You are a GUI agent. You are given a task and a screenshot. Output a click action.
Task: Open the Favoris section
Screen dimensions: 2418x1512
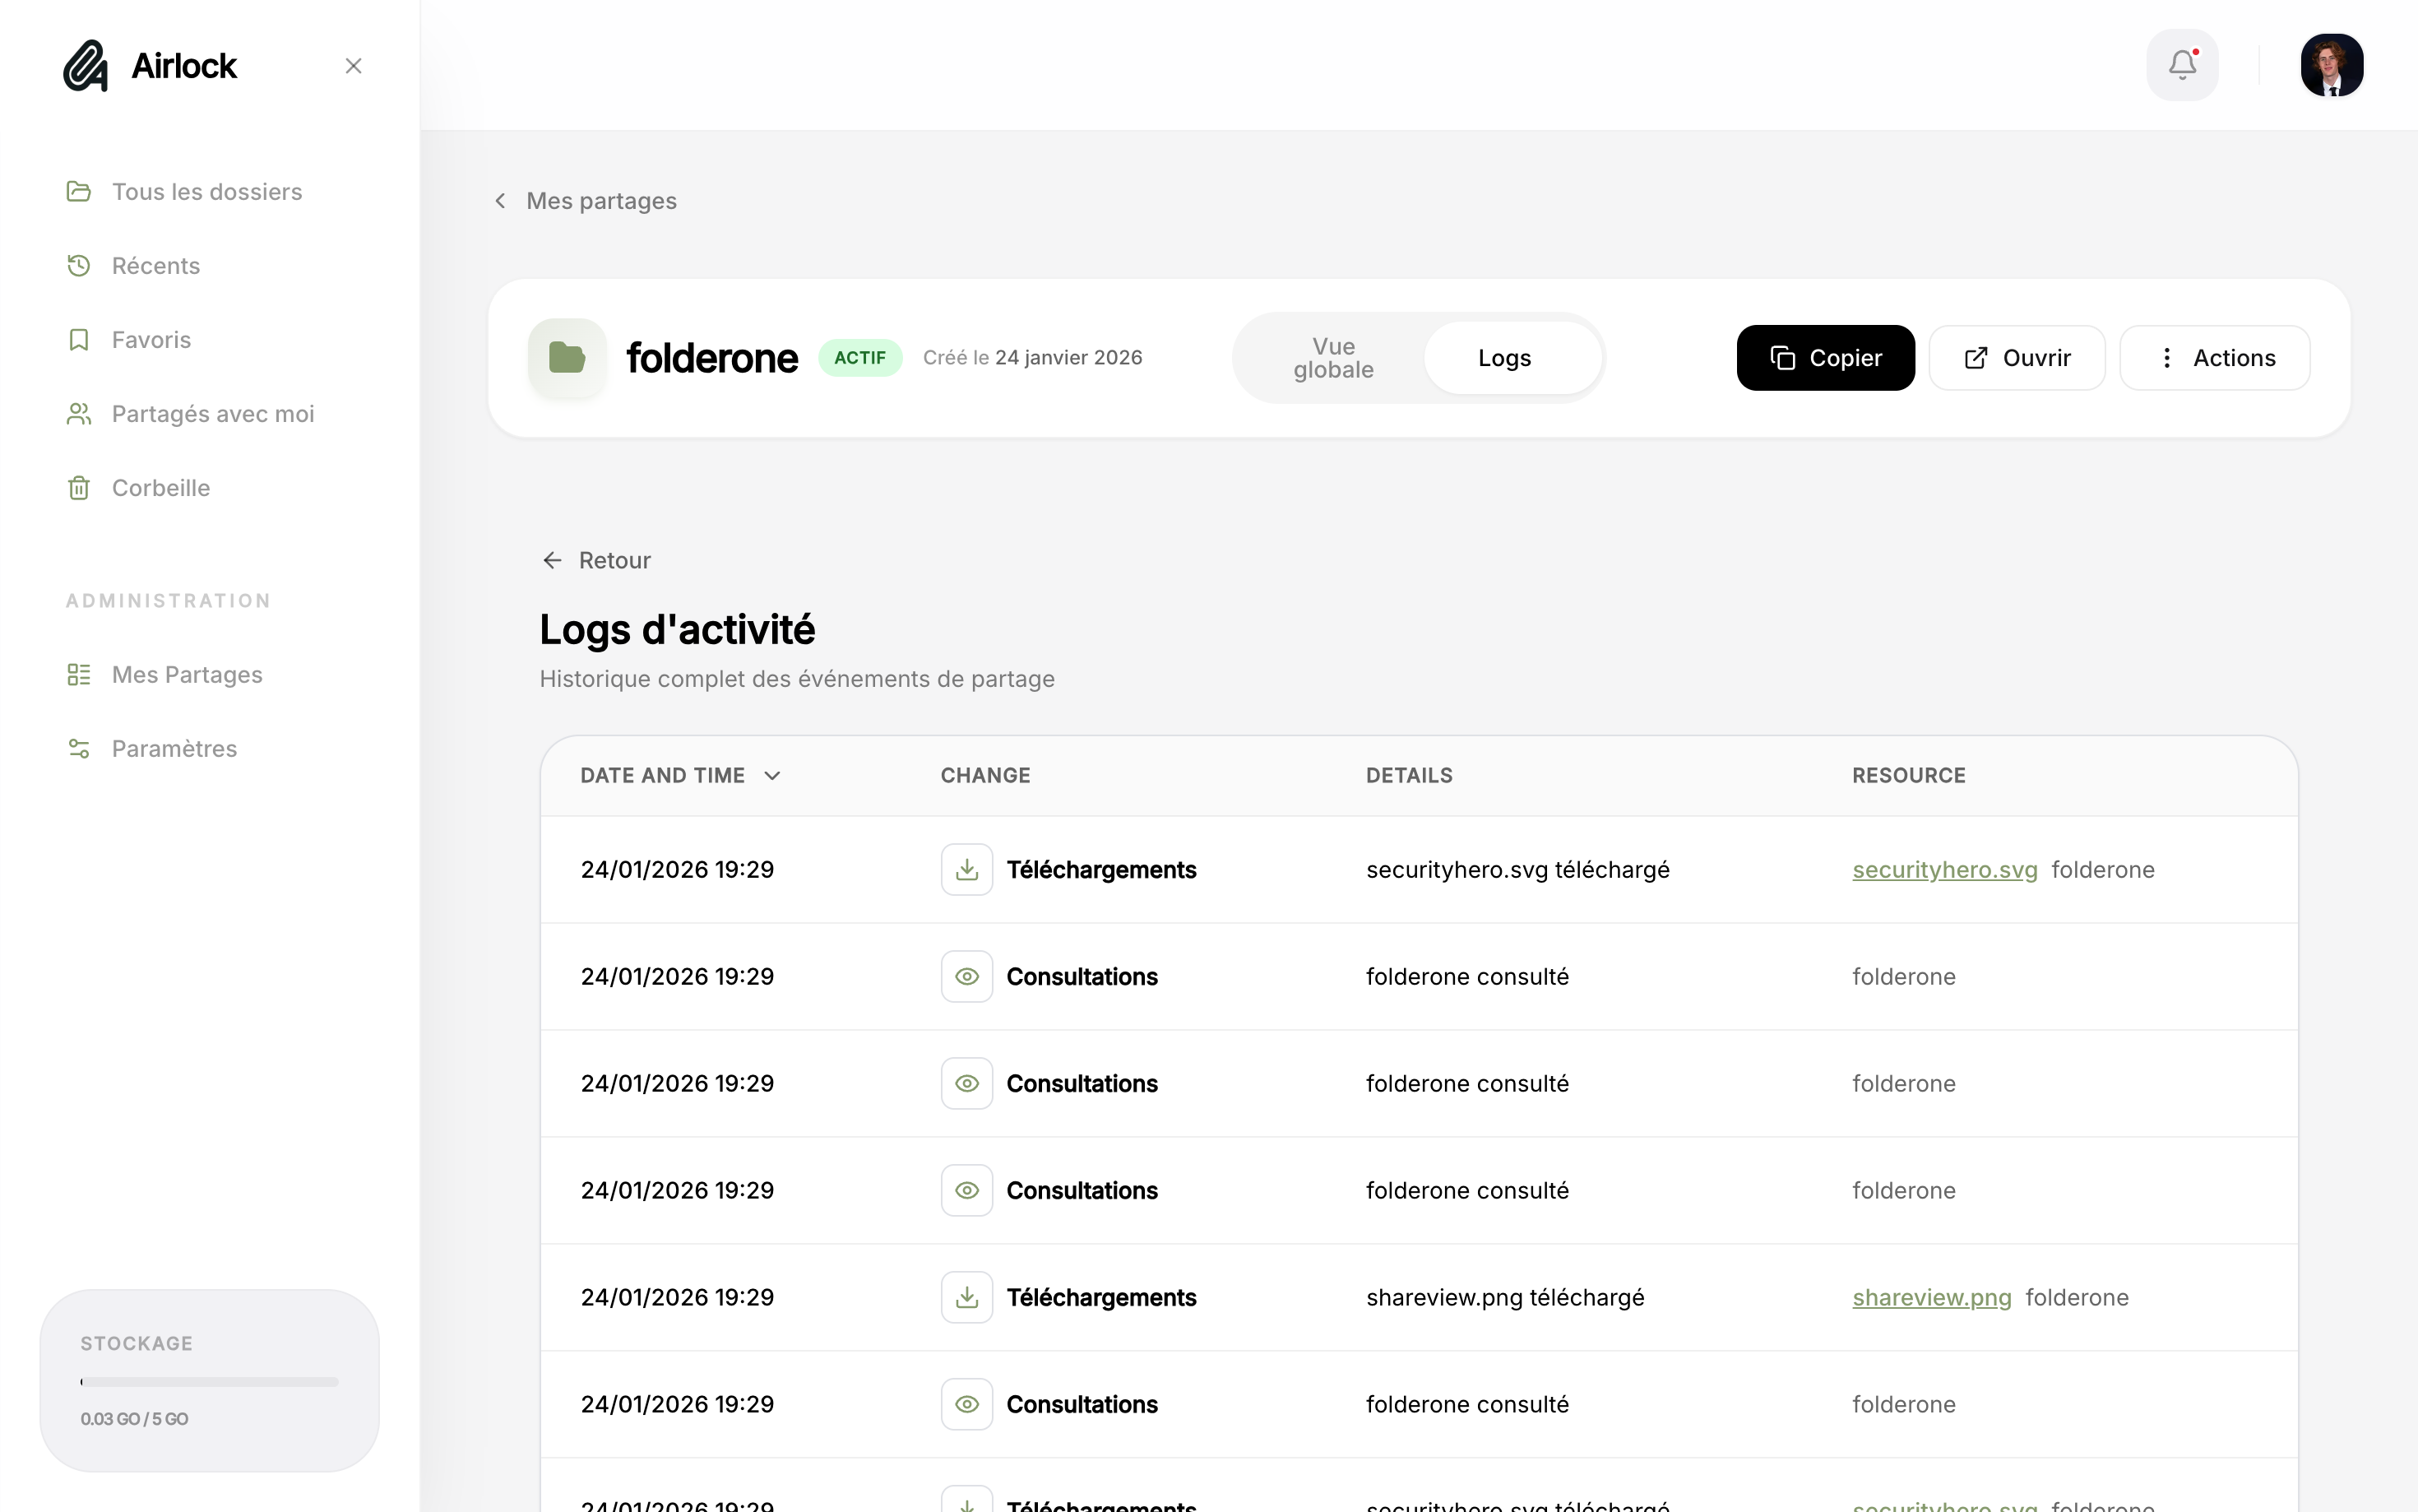point(150,339)
